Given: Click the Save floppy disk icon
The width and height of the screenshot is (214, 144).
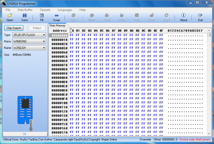Looking at the screenshot, I should [x=25, y=15].
